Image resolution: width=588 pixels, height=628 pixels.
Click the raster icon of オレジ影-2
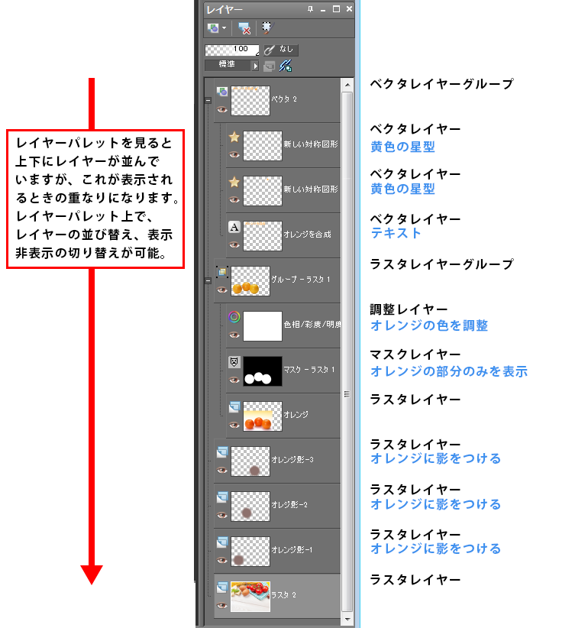[x=222, y=497]
